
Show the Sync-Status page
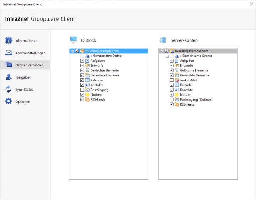pos(25,89)
